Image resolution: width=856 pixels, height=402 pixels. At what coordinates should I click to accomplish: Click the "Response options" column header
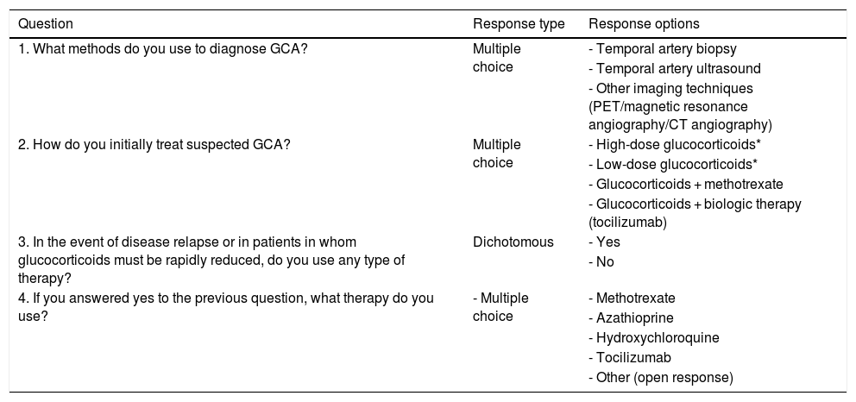[x=642, y=23]
